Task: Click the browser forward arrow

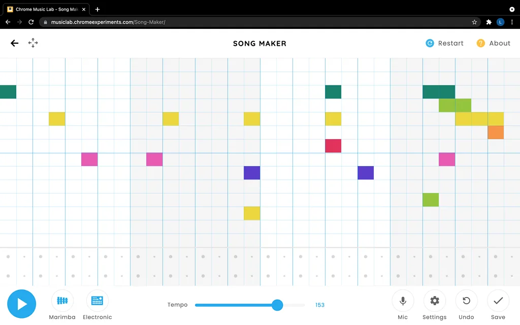Action: click(20, 22)
